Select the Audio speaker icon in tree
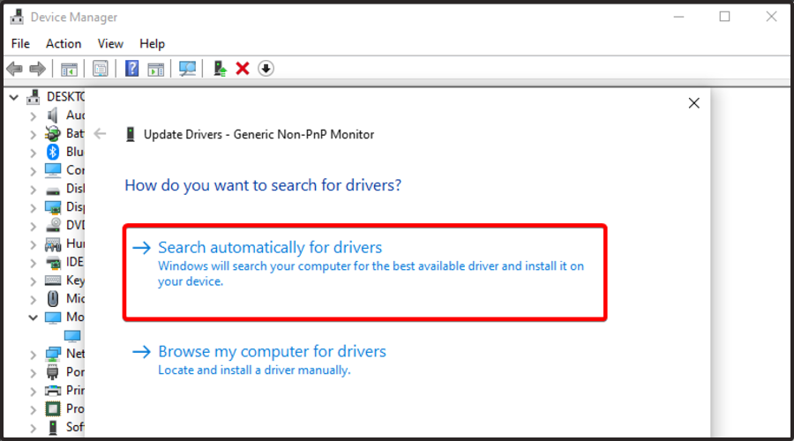This screenshot has width=794, height=441. click(x=53, y=116)
